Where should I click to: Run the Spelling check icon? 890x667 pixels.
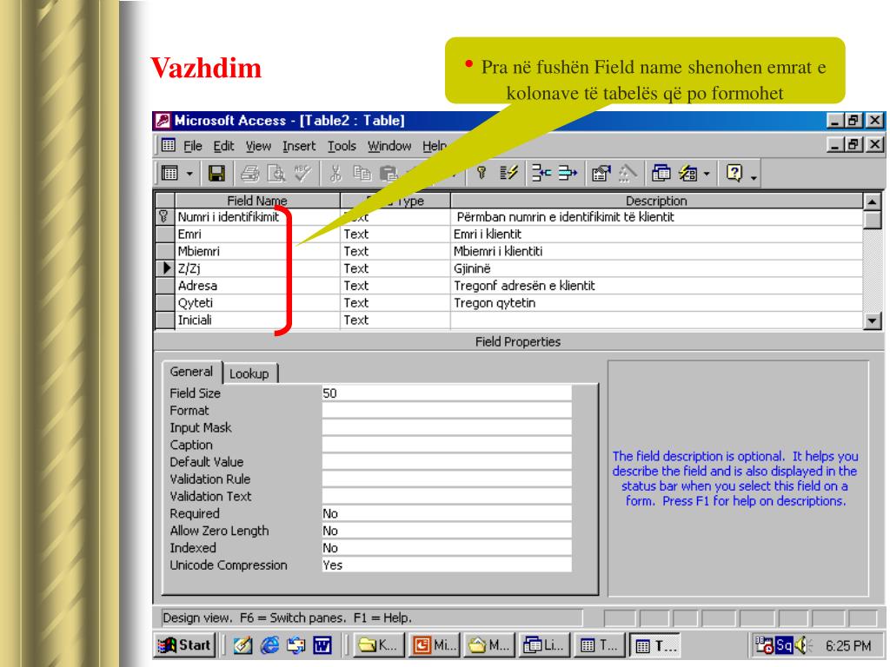point(302,173)
